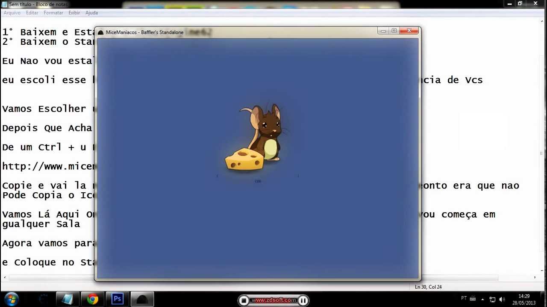
Task: Show hidden system tray icons
Action: coord(482,299)
